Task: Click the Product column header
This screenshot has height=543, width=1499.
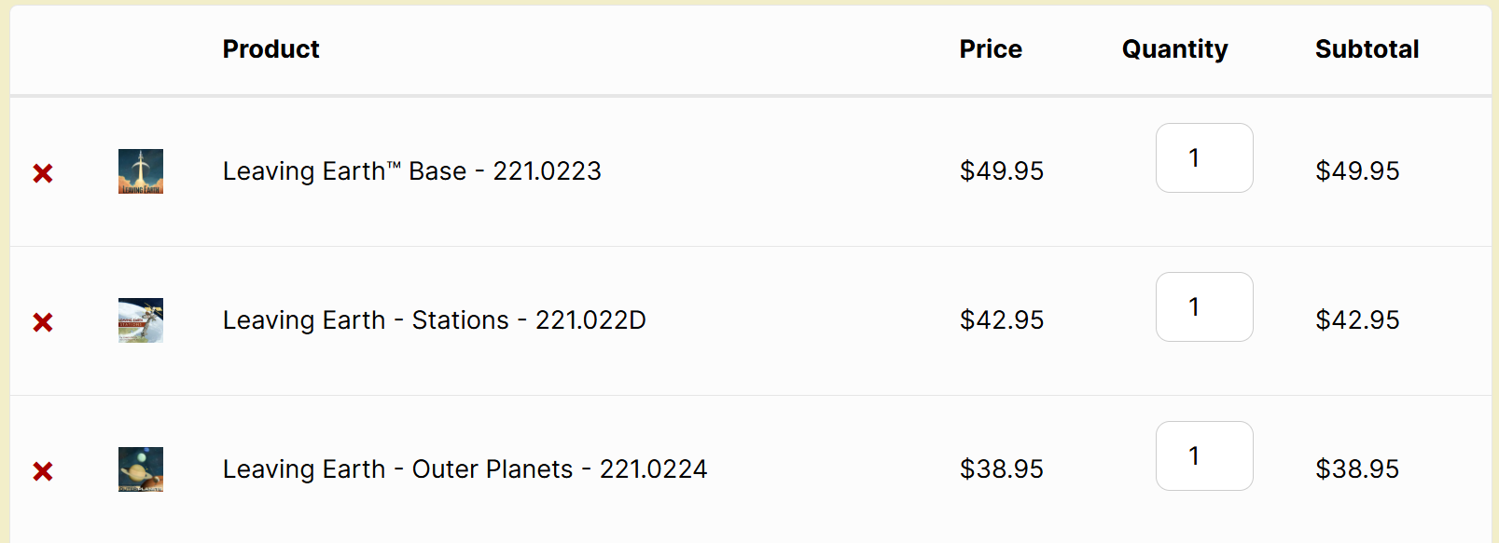Action: click(271, 49)
